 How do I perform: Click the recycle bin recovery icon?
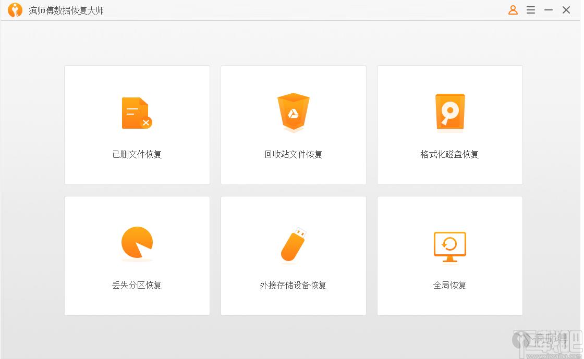(x=294, y=113)
